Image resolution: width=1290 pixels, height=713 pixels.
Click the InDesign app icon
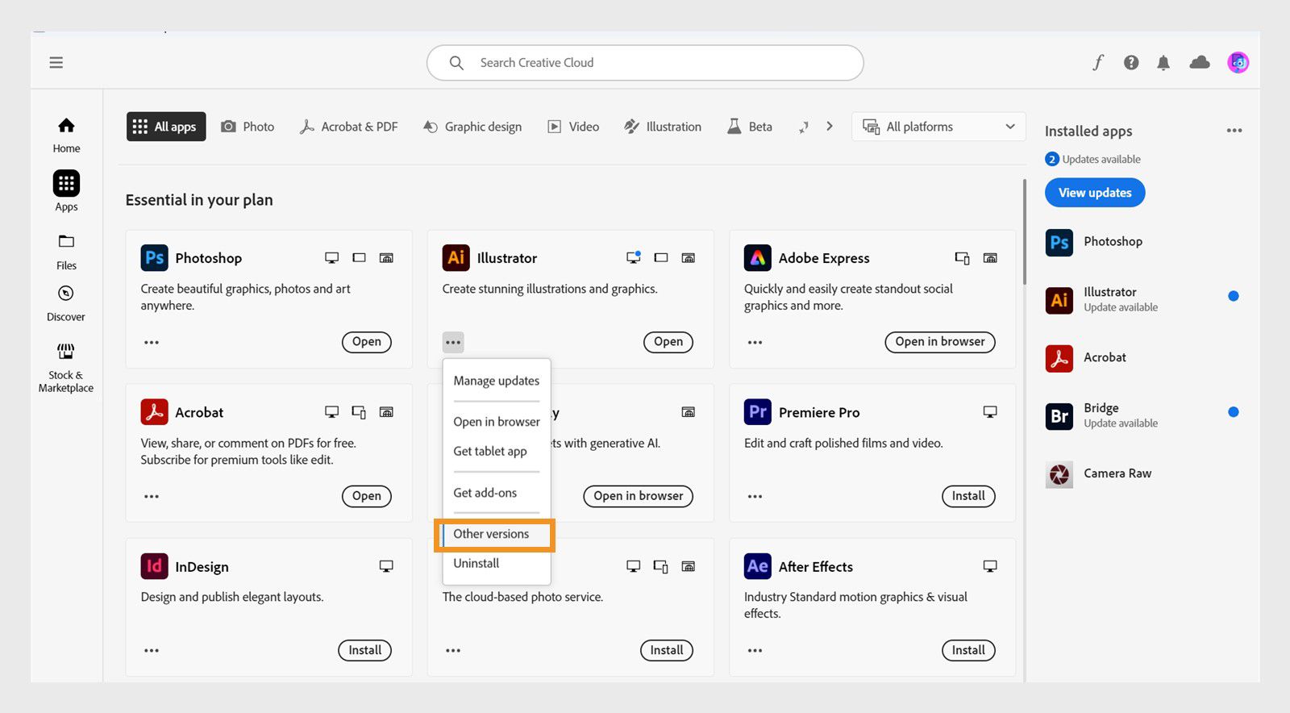pyautogui.click(x=154, y=565)
